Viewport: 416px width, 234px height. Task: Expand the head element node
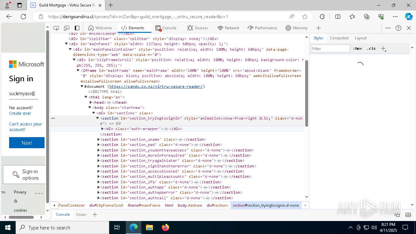(91, 102)
